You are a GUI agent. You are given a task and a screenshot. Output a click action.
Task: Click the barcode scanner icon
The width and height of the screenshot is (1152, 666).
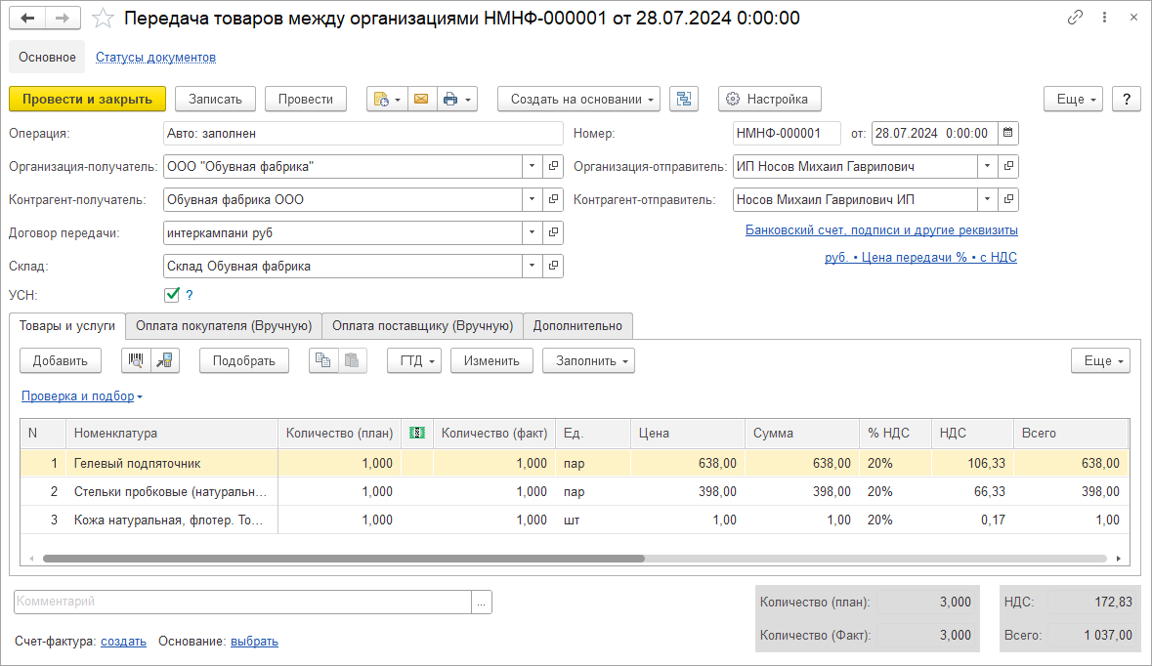[136, 360]
